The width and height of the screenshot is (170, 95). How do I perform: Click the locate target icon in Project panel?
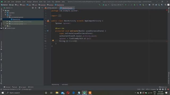pyautogui.click(x=33, y=8)
